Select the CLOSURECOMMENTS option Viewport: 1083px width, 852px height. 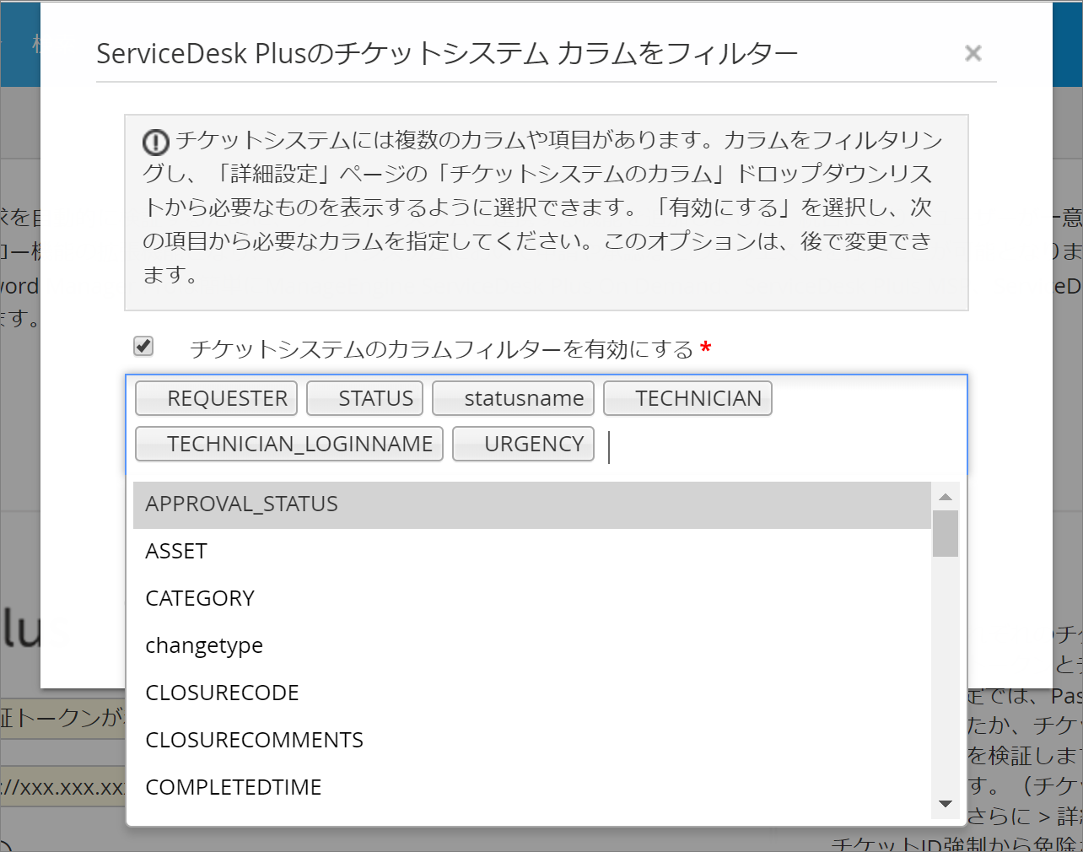[531, 741]
